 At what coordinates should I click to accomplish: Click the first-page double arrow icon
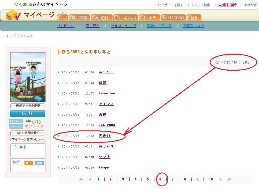coord(82,179)
